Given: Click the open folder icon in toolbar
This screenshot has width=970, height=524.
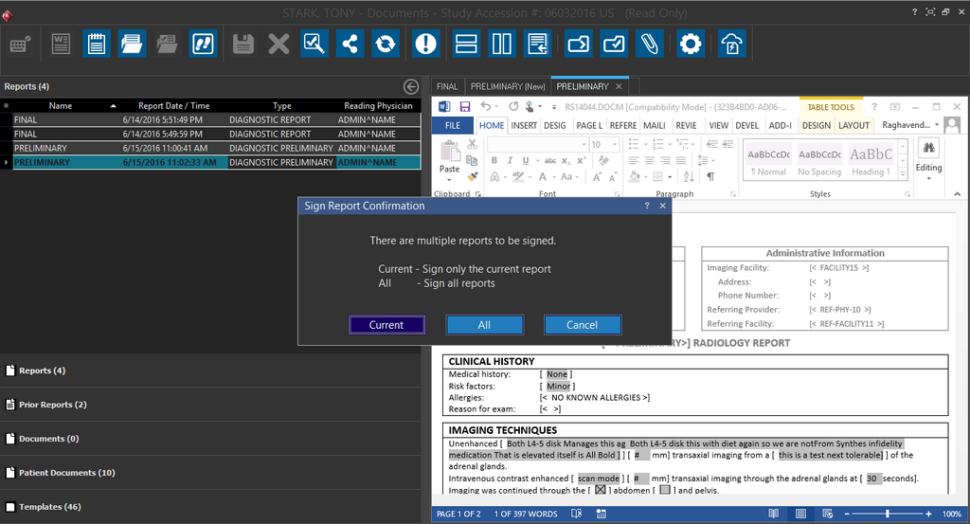Looking at the screenshot, I should (x=132, y=44).
